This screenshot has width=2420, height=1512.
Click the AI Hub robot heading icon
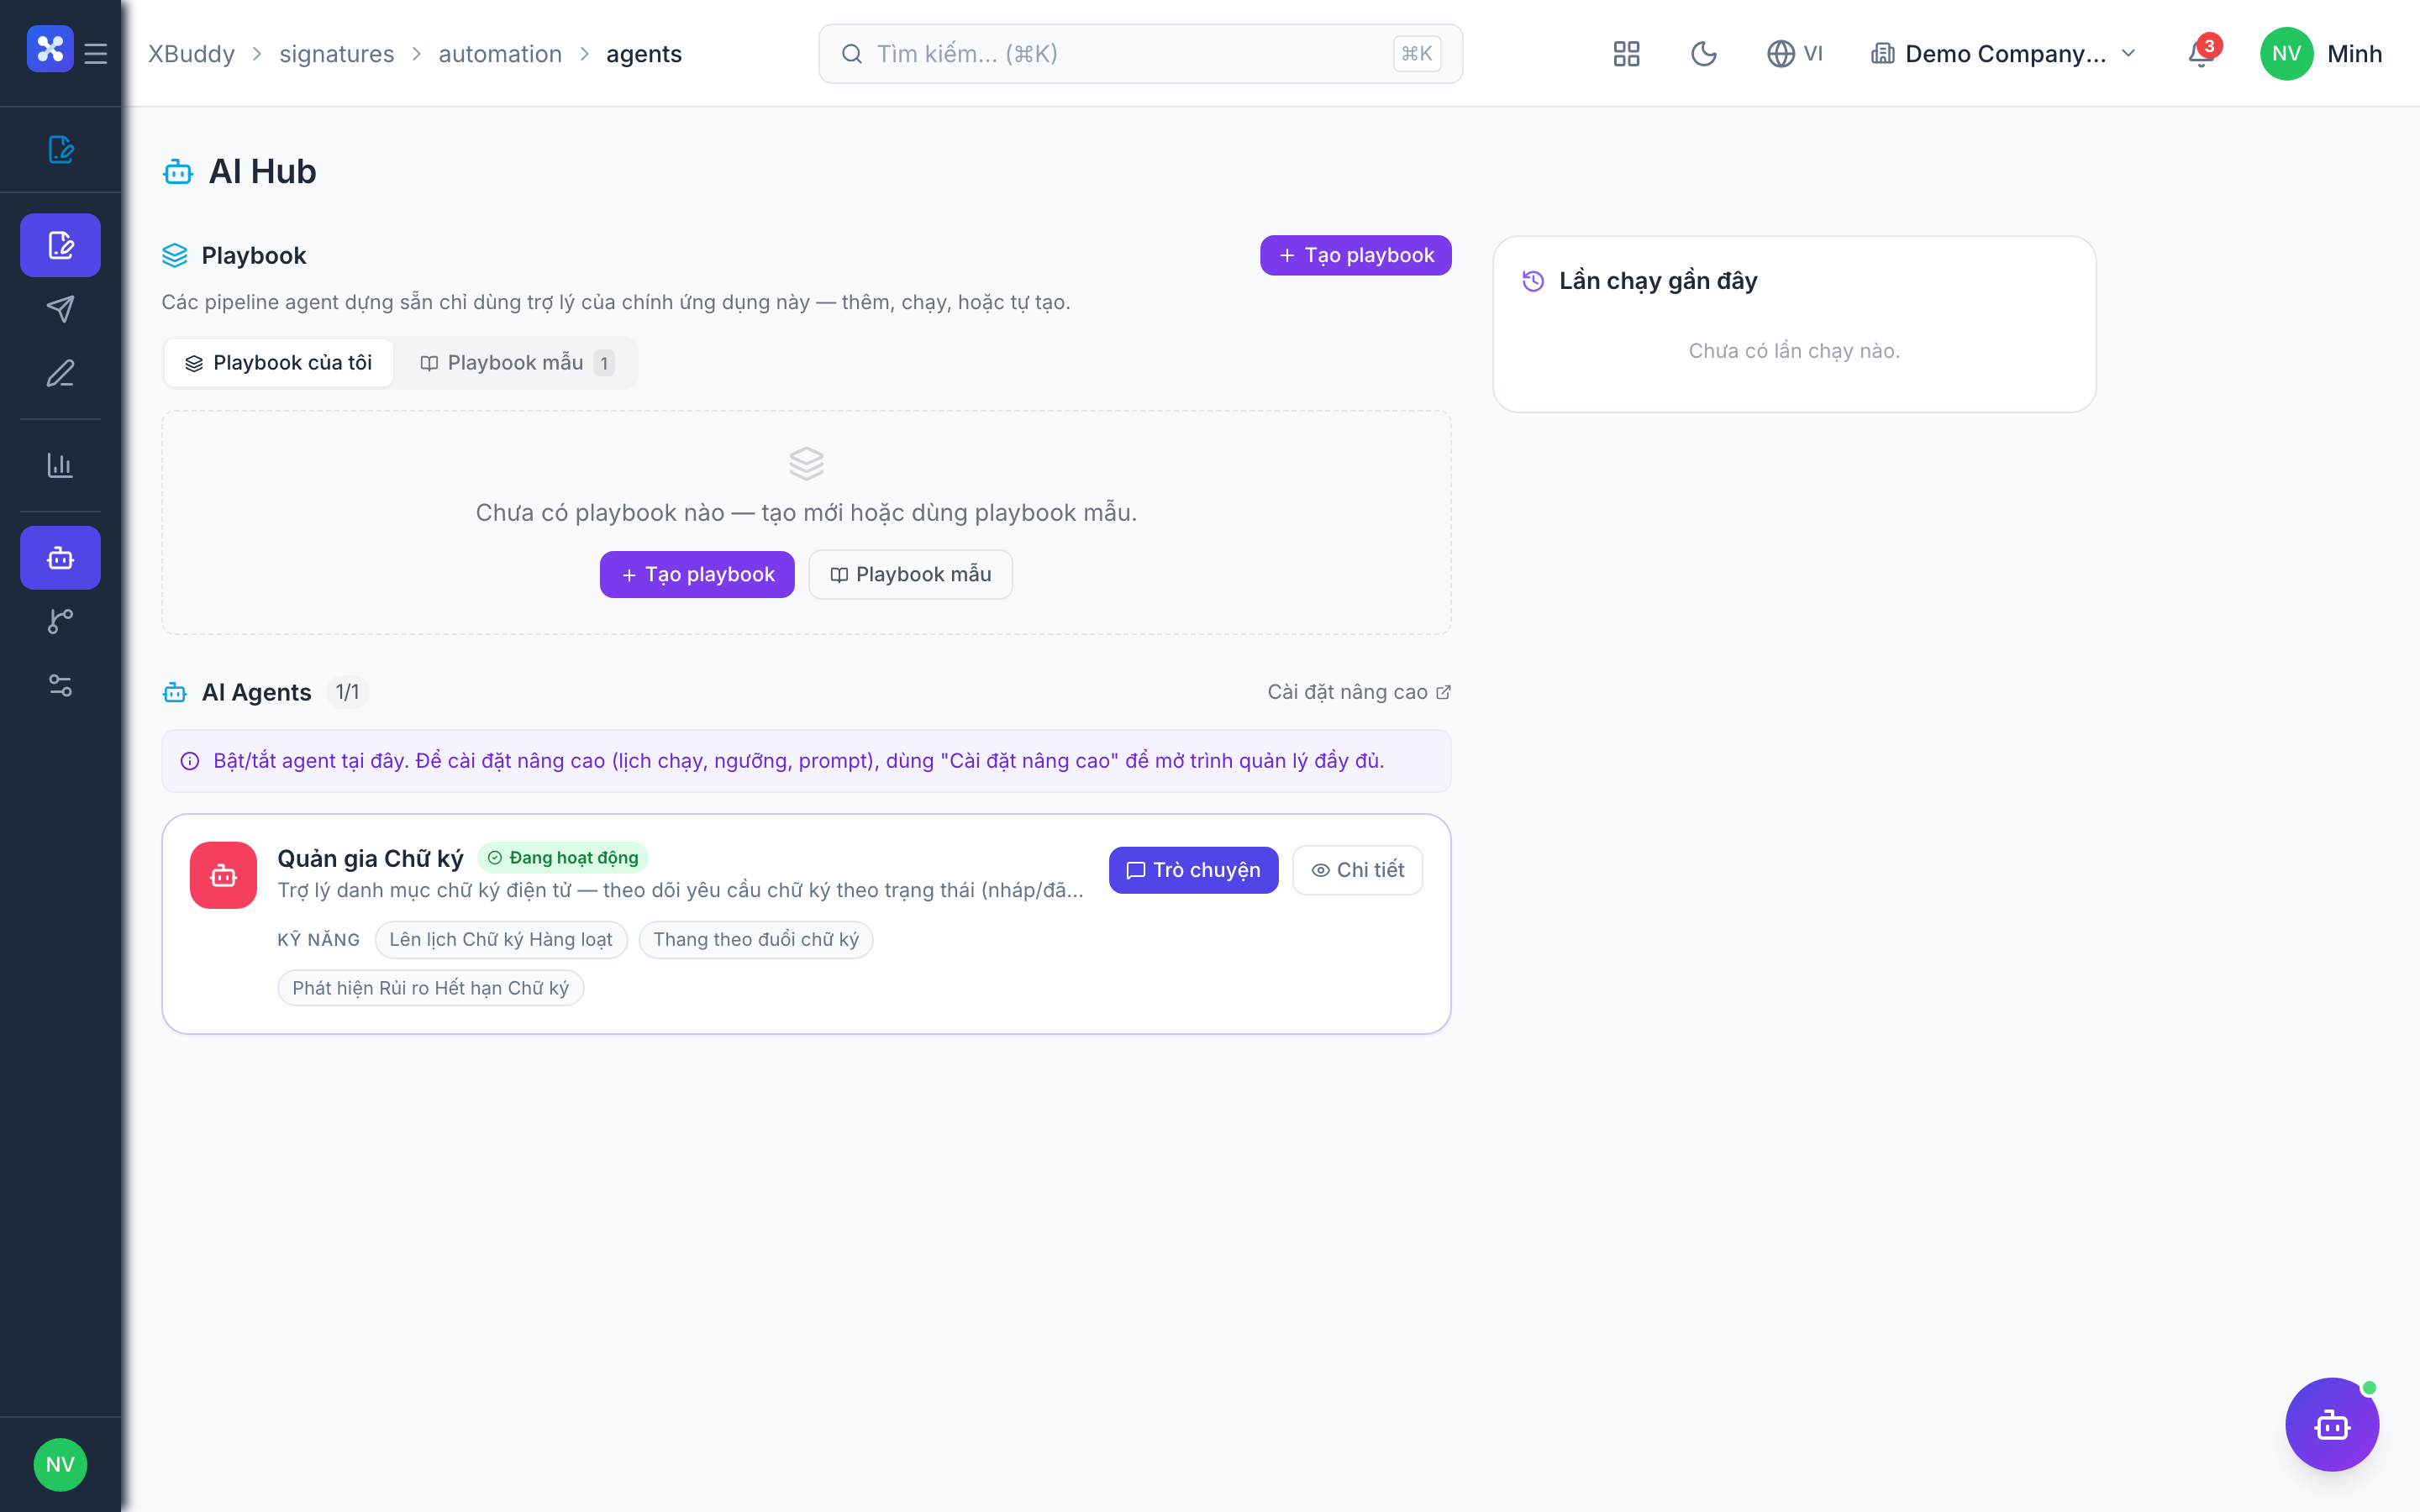click(178, 172)
